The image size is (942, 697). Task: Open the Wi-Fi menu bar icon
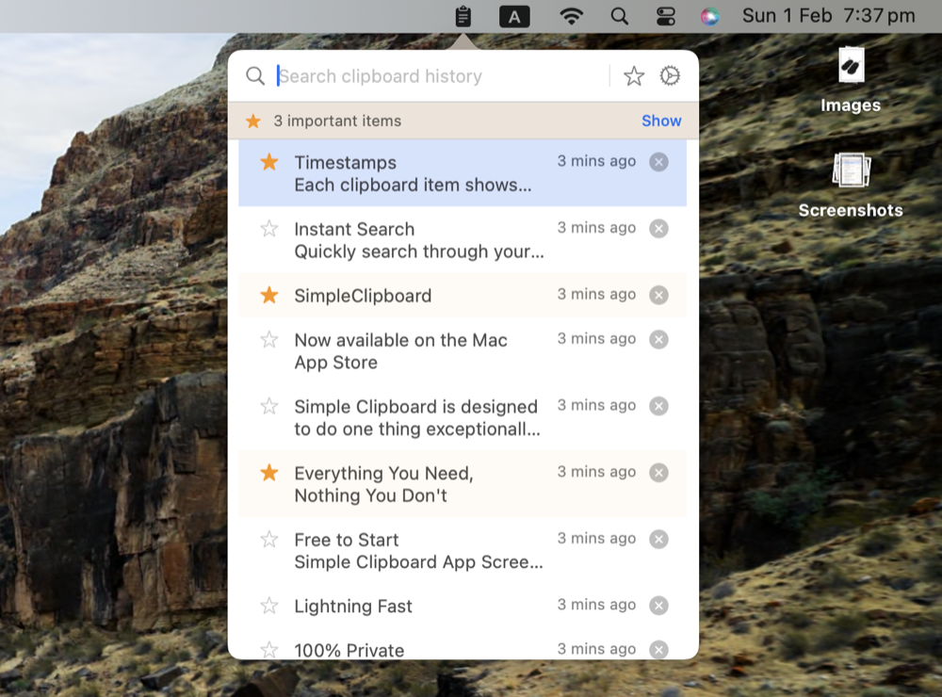tap(571, 16)
